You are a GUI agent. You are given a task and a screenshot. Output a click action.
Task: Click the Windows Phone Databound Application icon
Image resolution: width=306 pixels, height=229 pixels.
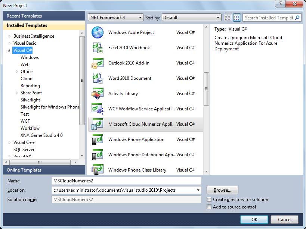98,155
